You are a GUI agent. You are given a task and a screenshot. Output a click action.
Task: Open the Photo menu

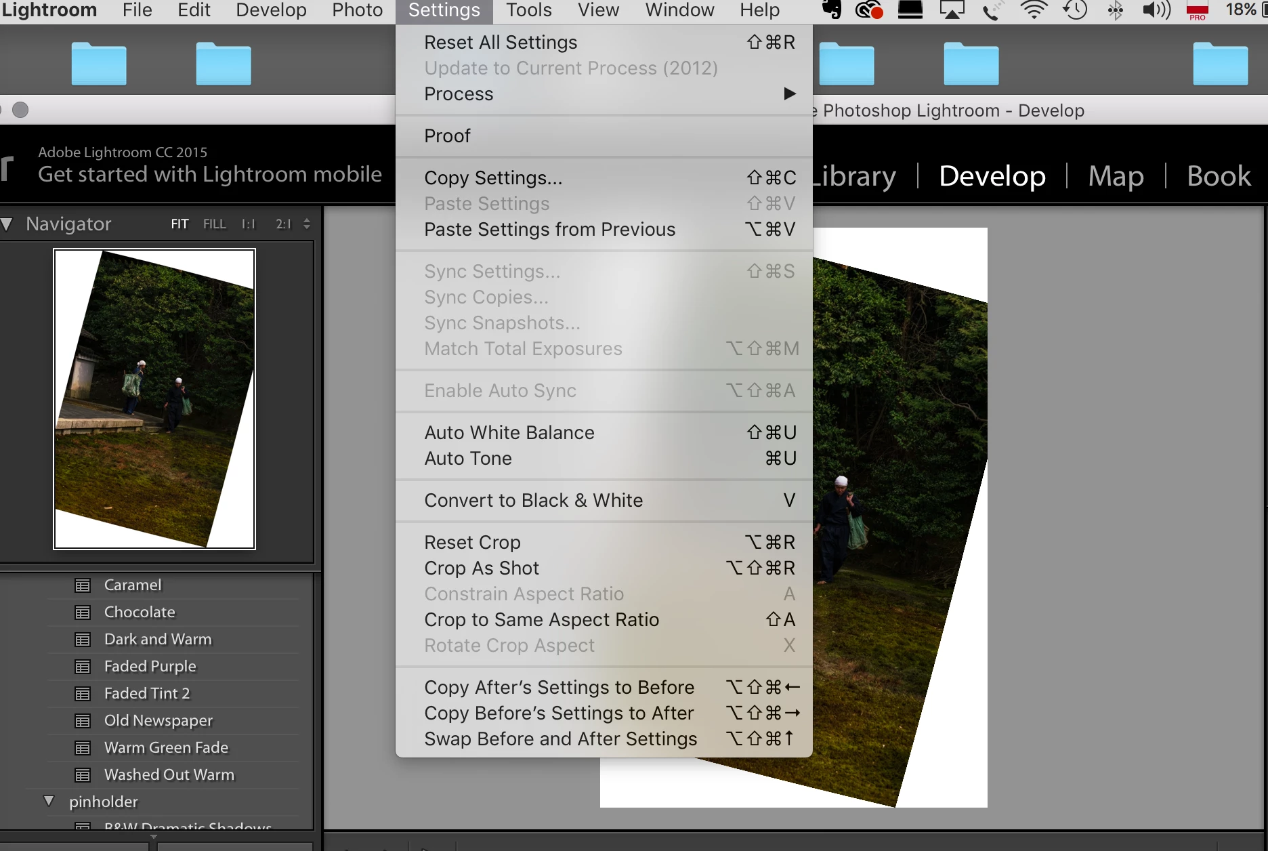coord(357,10)
